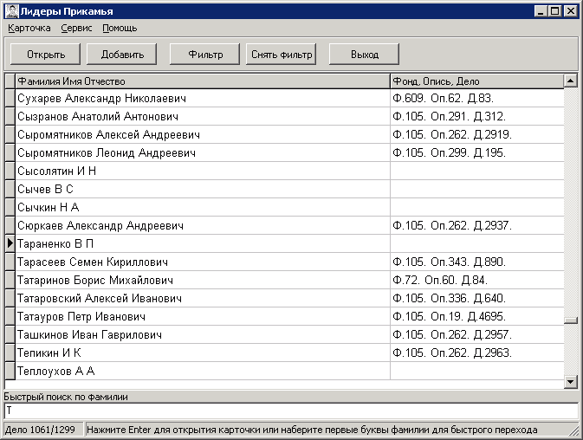
Task: Sort by Фамилия Имя Отчество column header
Action: point(203,81)
